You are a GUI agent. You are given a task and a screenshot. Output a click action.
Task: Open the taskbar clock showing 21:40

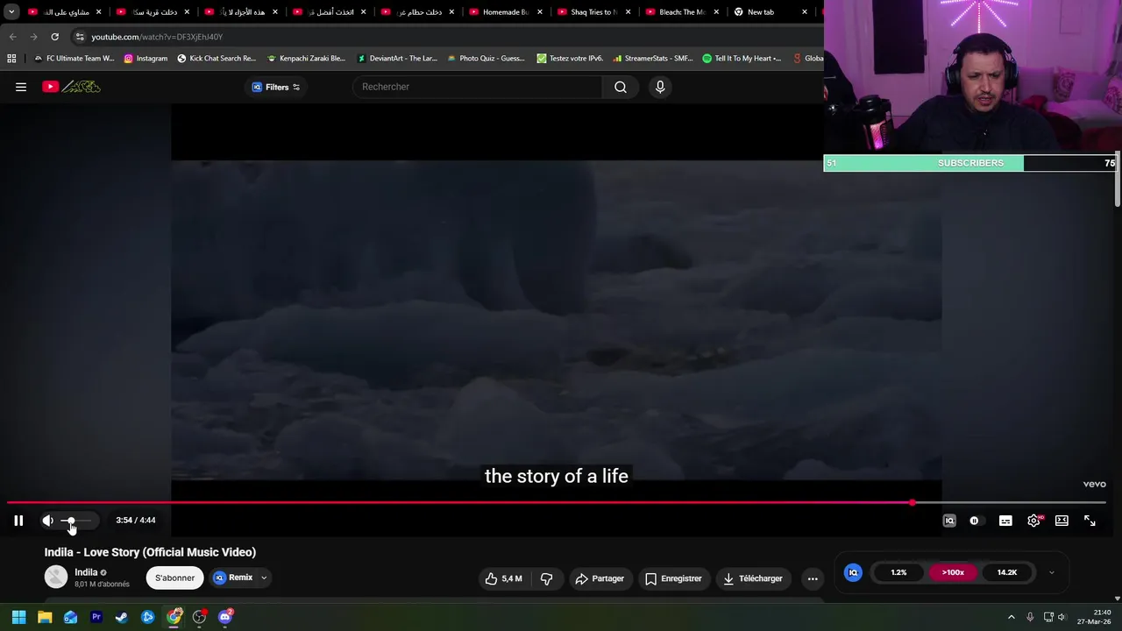pos(1094,617)
